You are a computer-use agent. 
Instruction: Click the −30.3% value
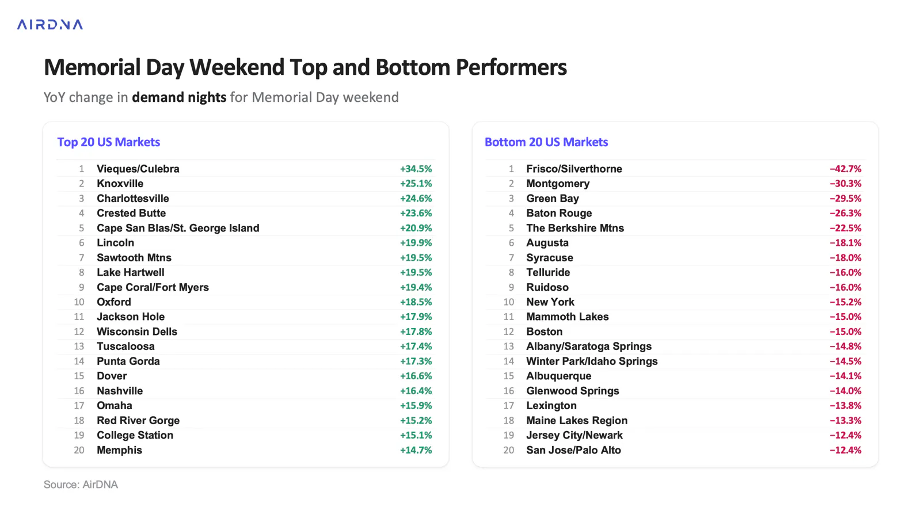click(846, 184)
